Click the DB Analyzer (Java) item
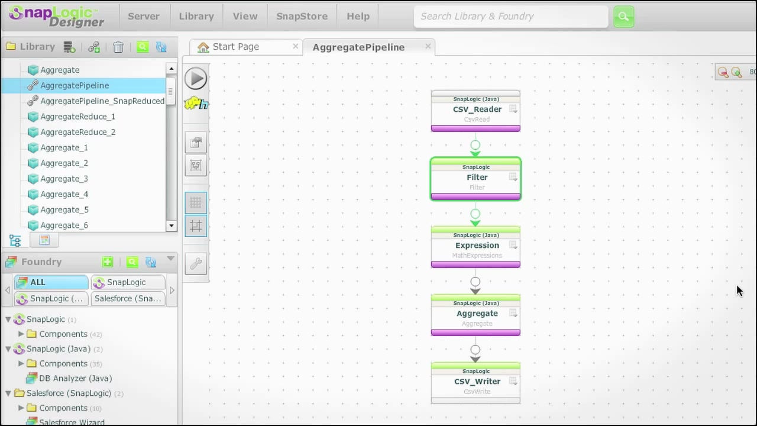757x426 pixels. [x=75, y=378]
